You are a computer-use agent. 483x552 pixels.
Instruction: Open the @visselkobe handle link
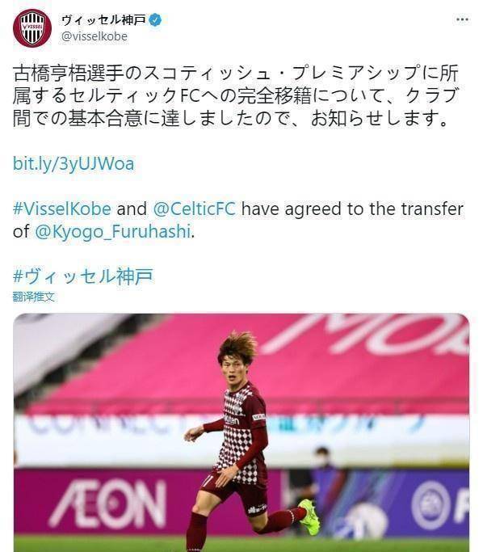point(94,36)
